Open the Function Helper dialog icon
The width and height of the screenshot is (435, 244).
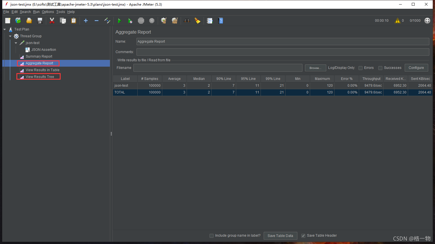[x=210, y=21]
